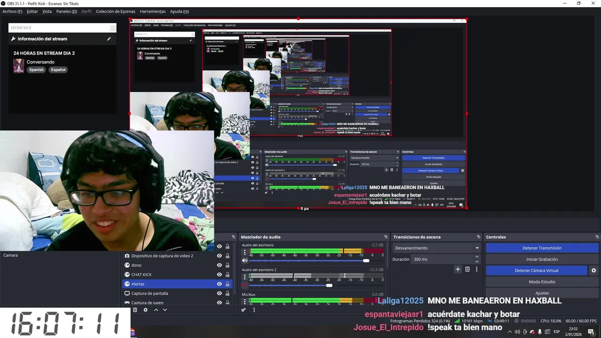Image resolution: width=601 pixels, height=338 pixels.
Task: Adjust Audio del escritorio volume slider
Action: [366, 261]
